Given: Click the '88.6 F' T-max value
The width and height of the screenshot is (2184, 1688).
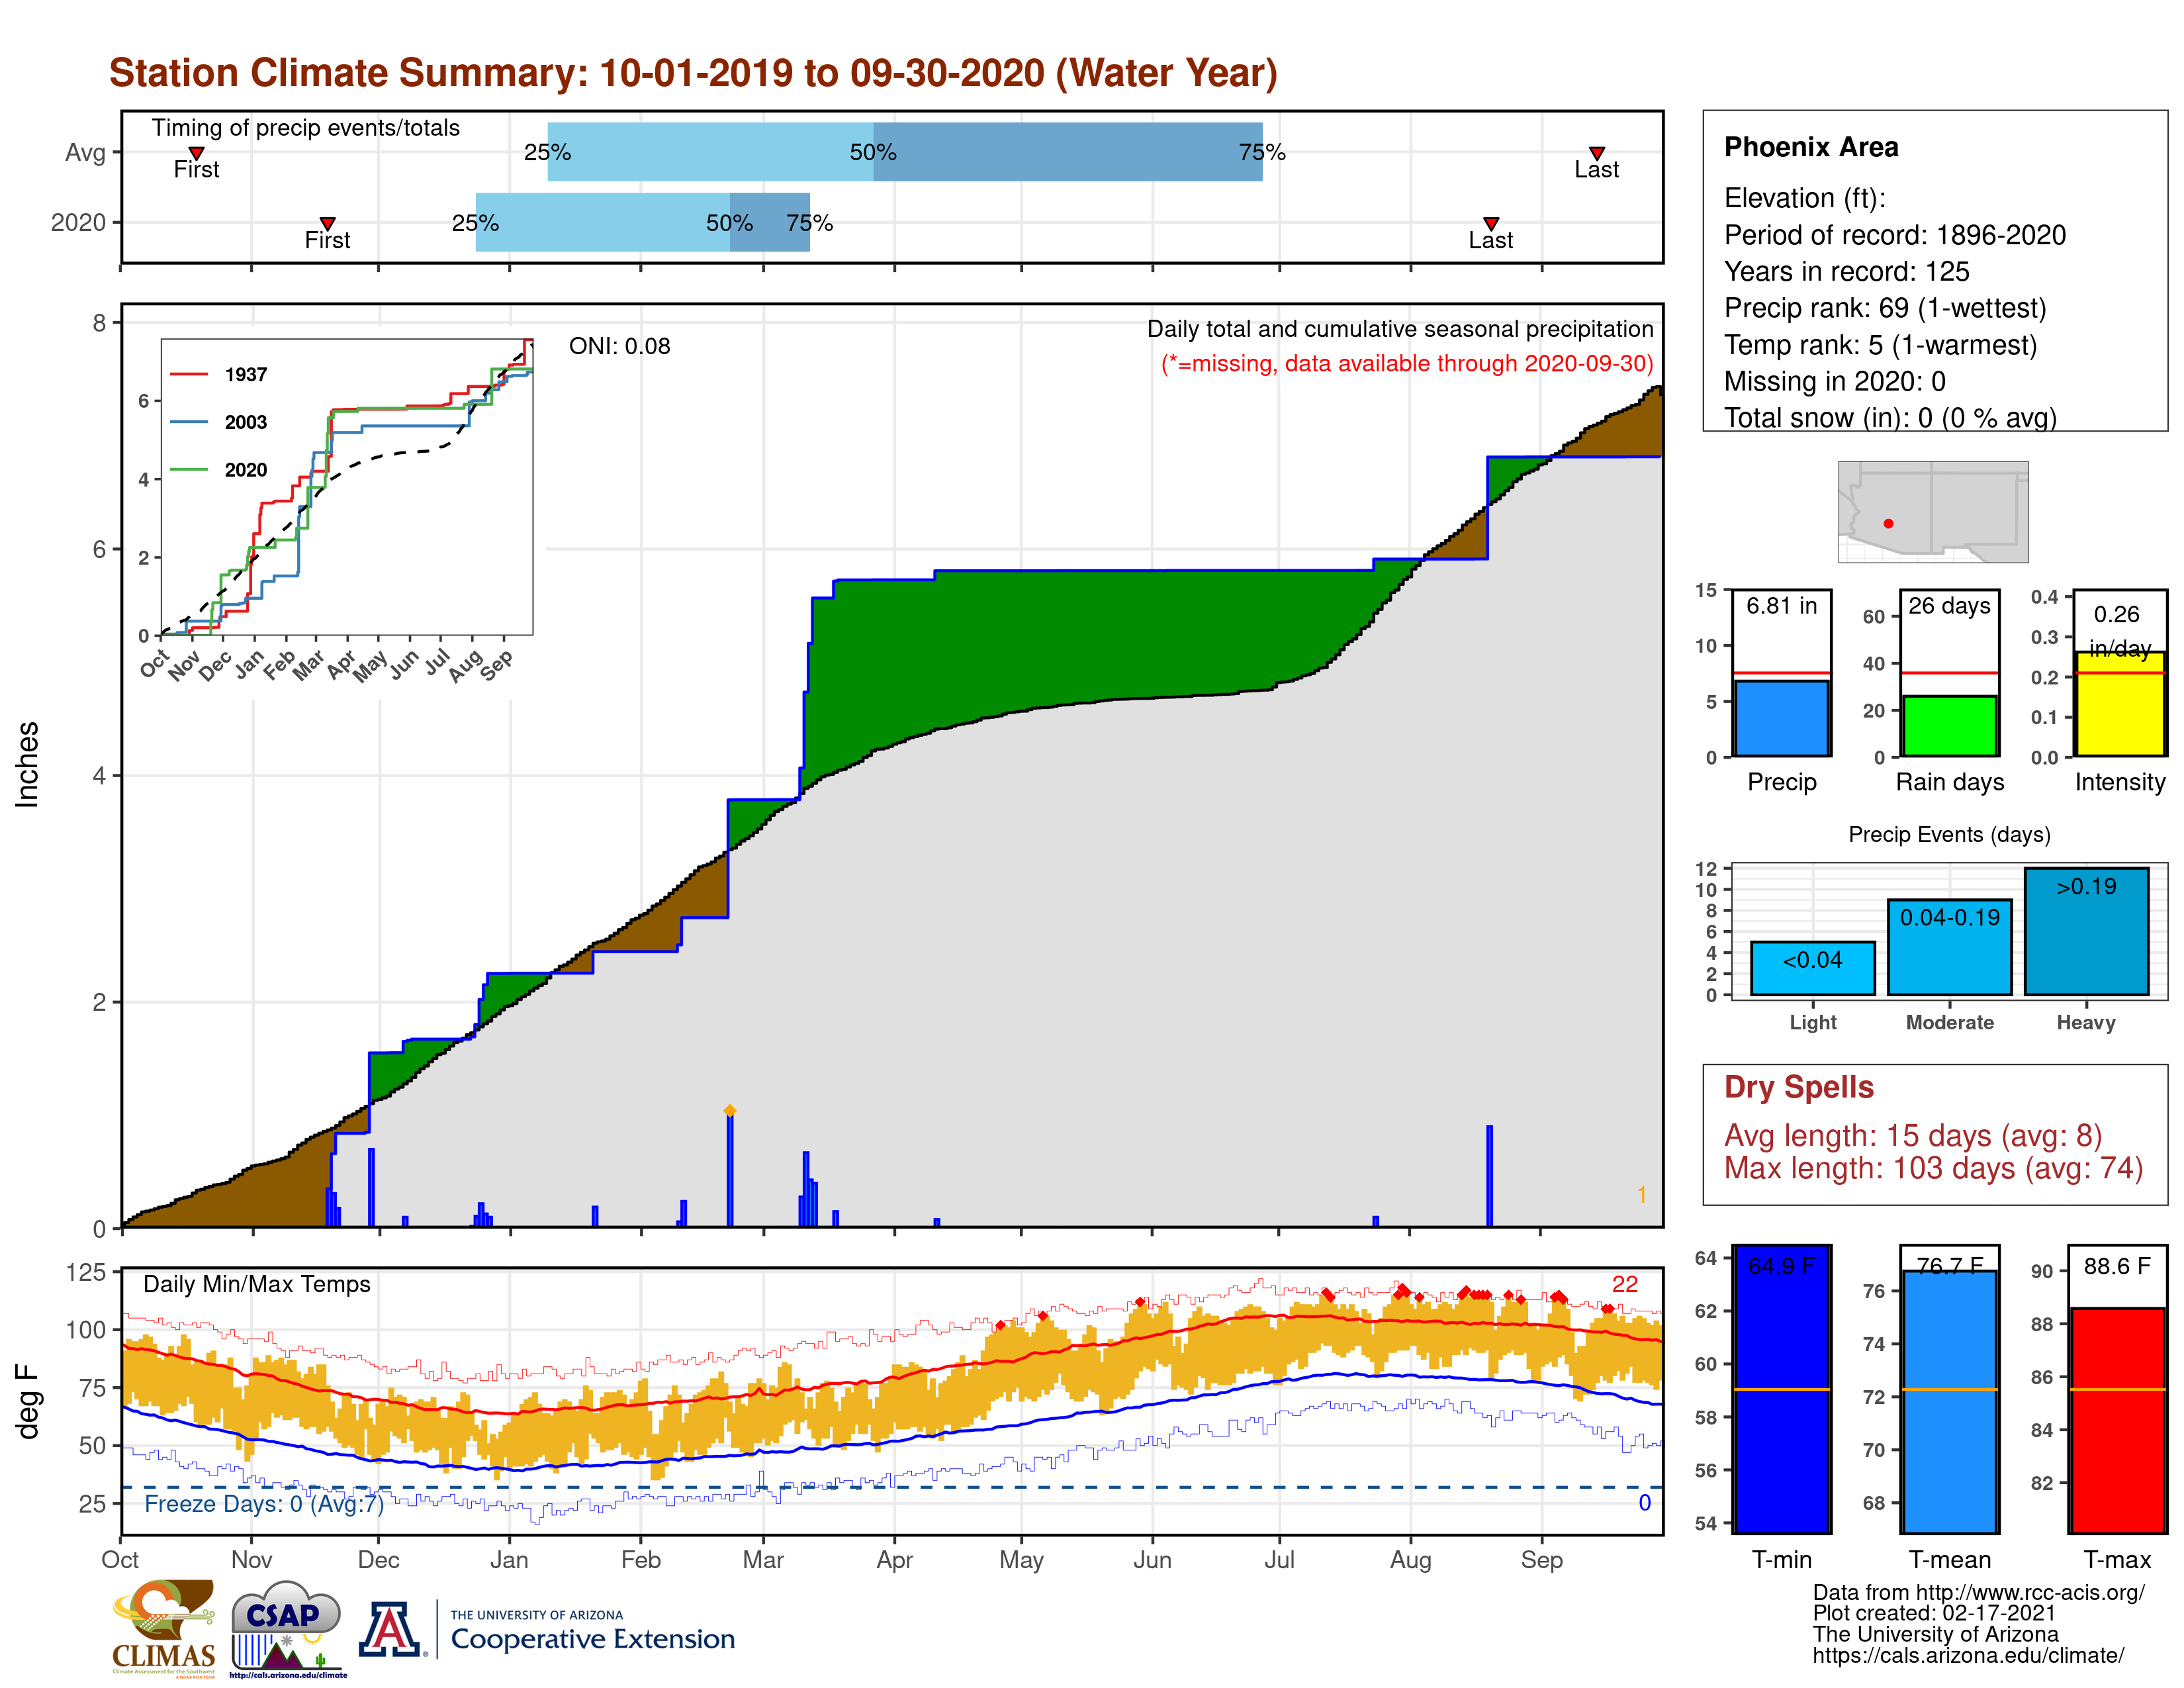Looking at the screenshot, I should [2117, 1266].
